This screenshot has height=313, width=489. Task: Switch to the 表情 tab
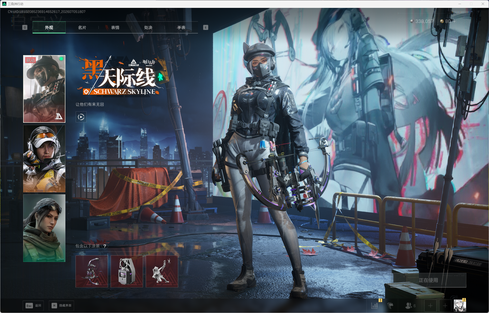[x=115, y=27]
